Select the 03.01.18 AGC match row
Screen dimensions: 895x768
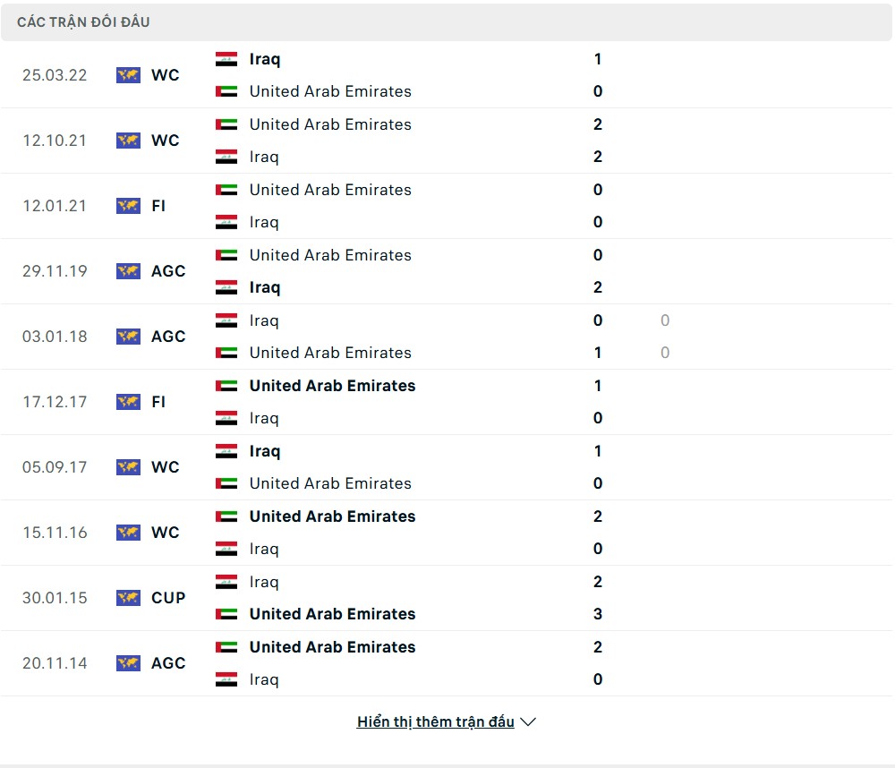point(447,337)
